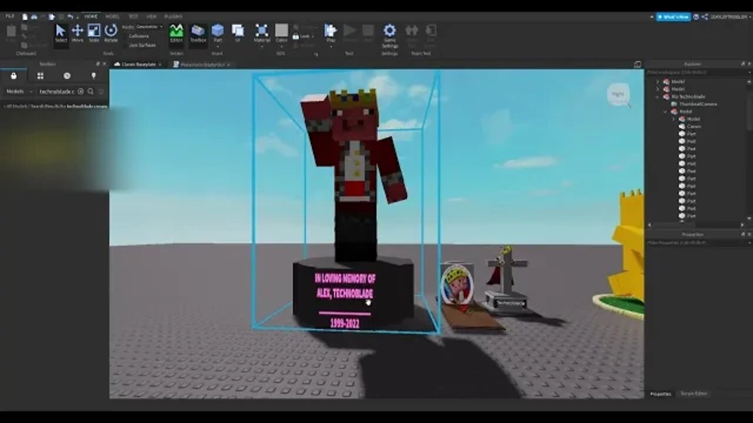Screen dimensions: 753x423
Task: Click the share icon near username
Action: (704, 17)
